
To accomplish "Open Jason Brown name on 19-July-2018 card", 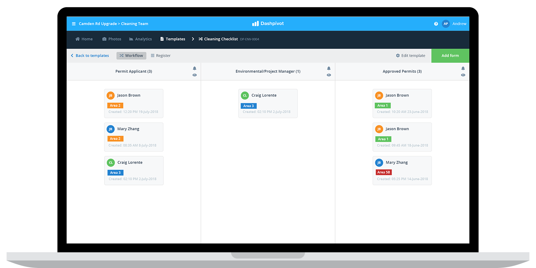I will [x=129, y=95].
